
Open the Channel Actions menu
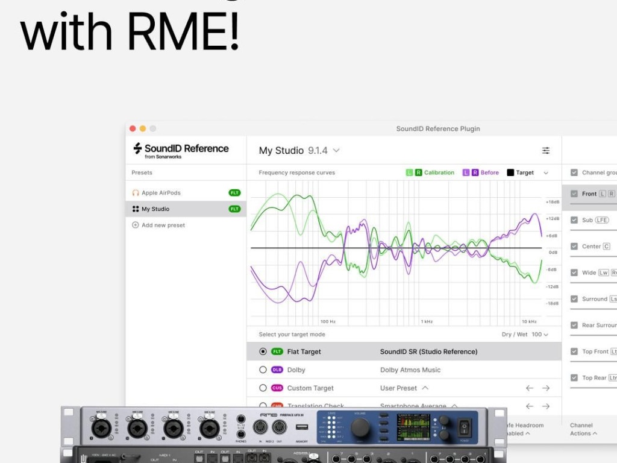coord(583,429)
